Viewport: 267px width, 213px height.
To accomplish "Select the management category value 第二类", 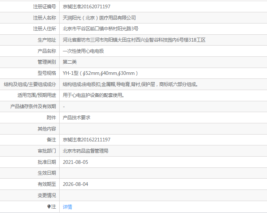I will [70, 62].
